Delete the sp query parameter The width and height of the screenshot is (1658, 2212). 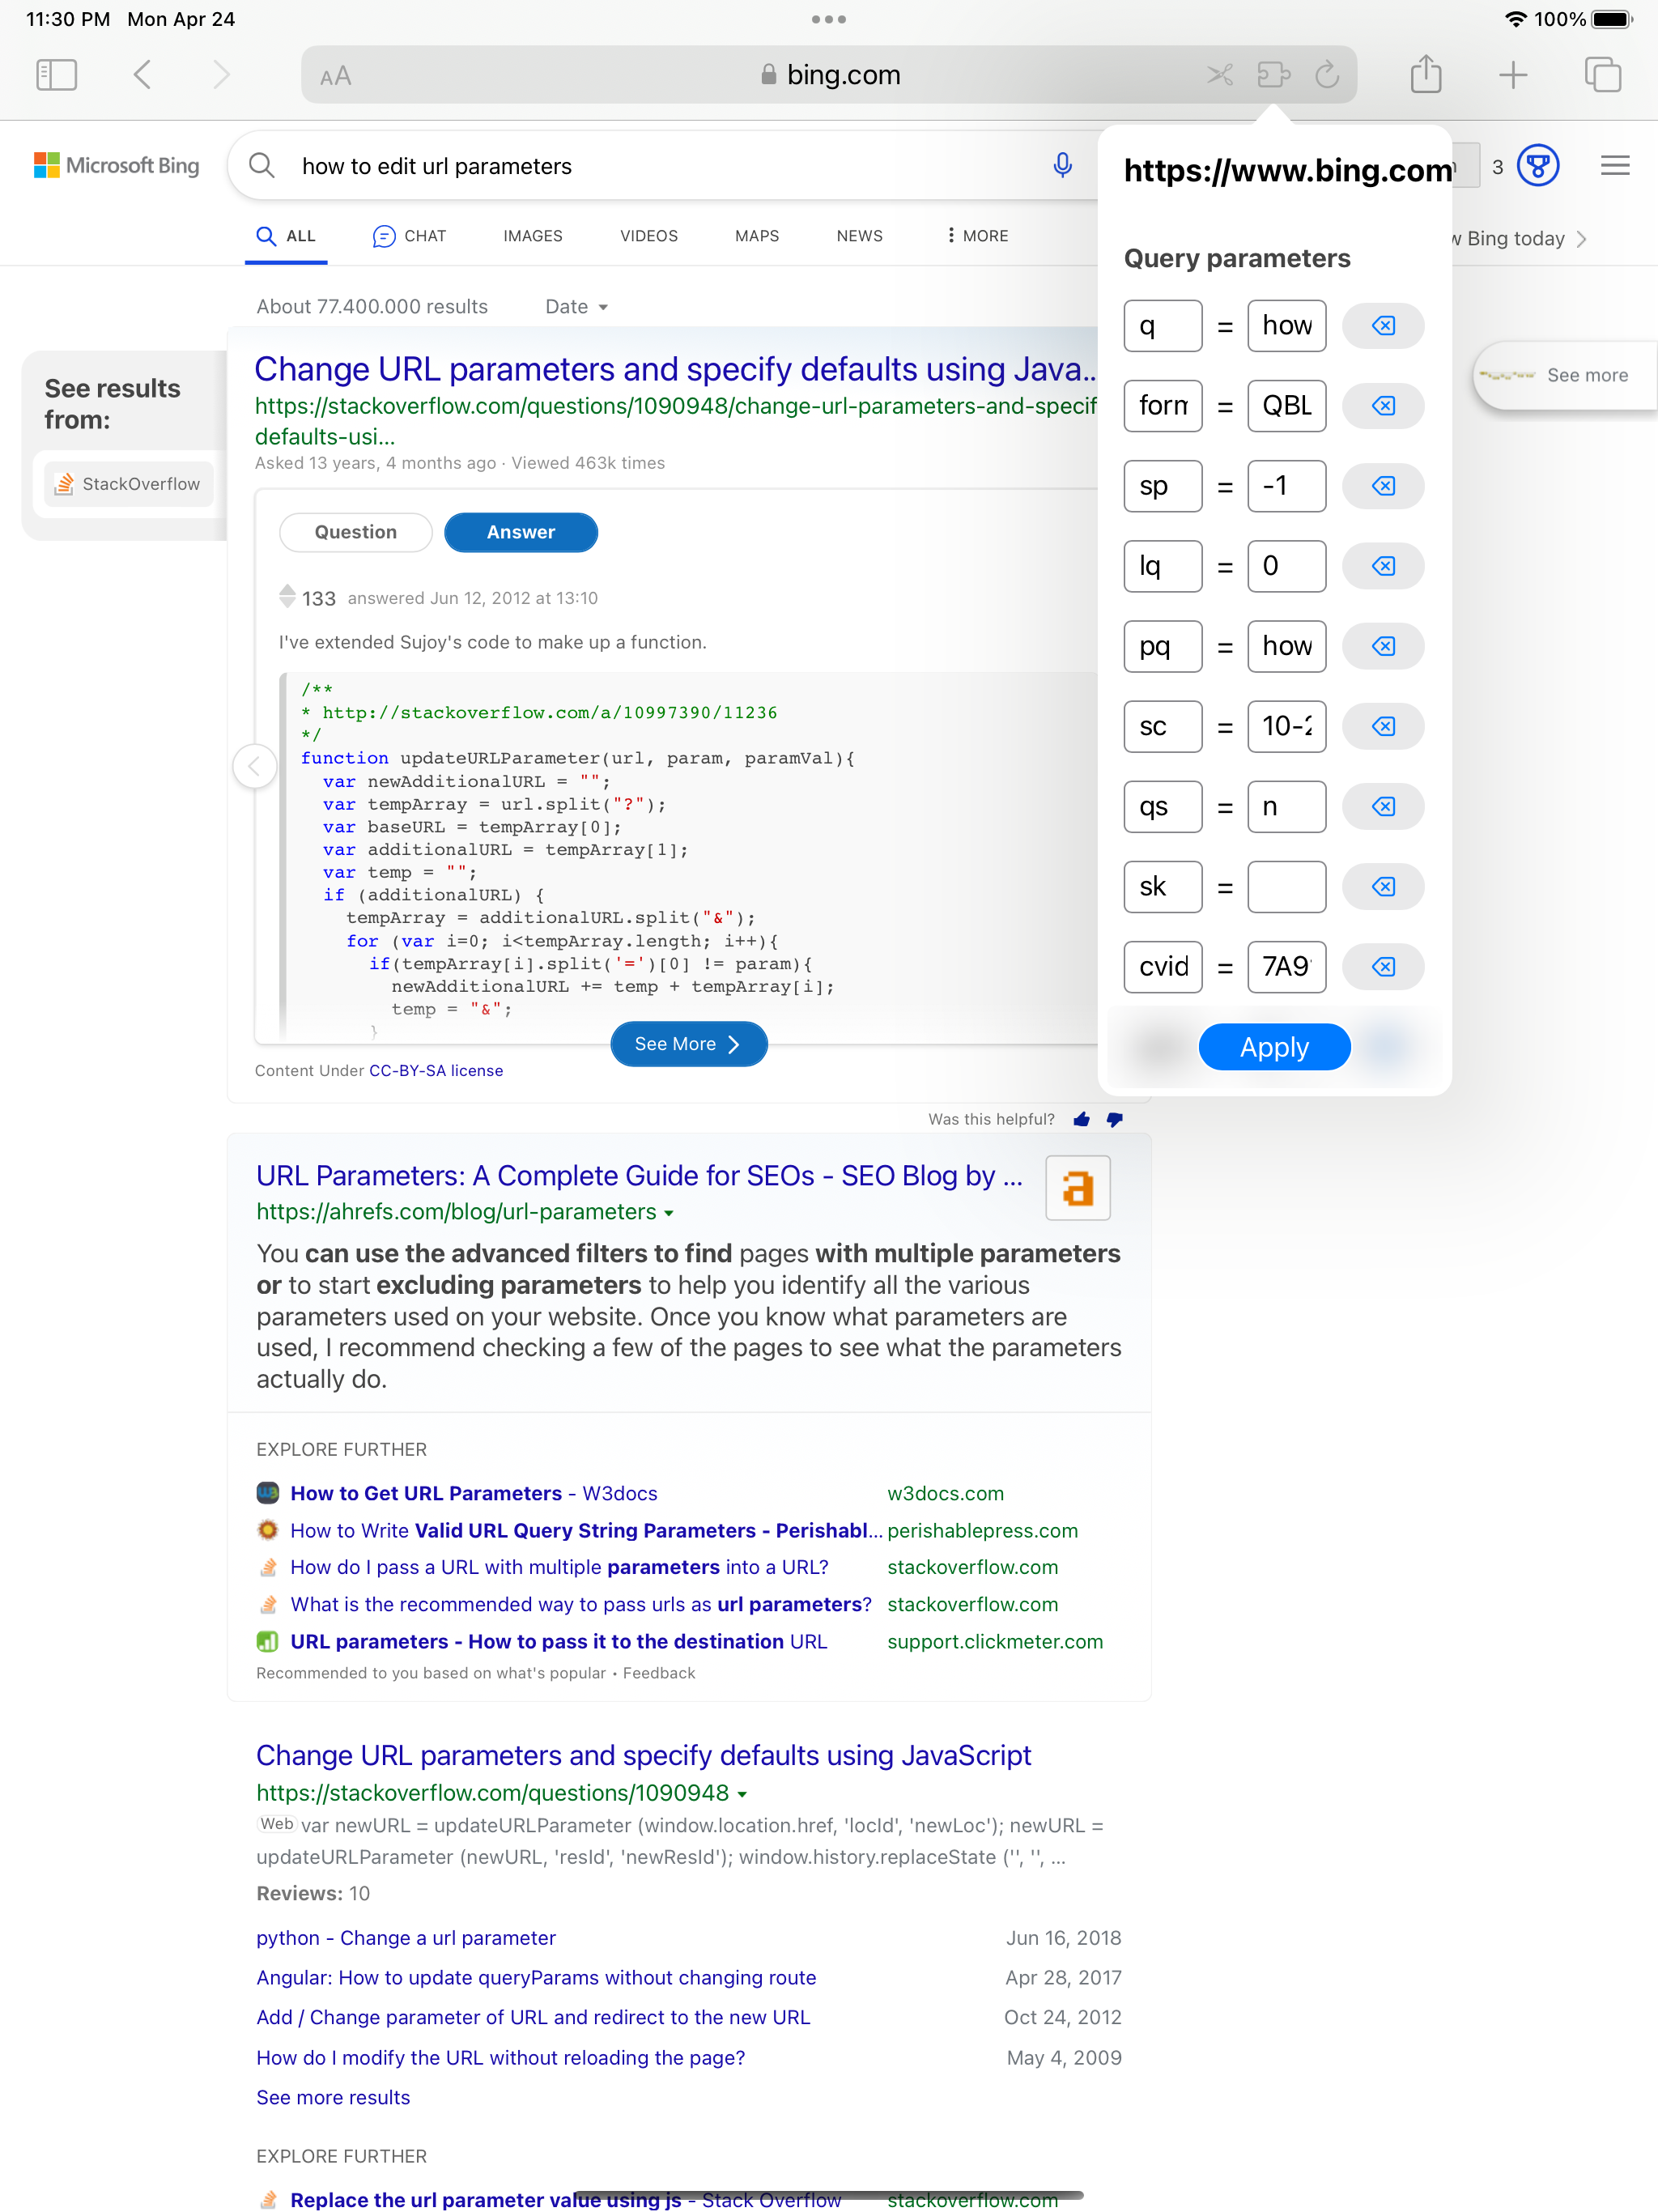point(1383,486)
